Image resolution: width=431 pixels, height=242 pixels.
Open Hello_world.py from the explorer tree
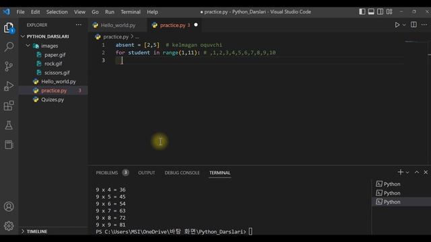click(59, 81)
